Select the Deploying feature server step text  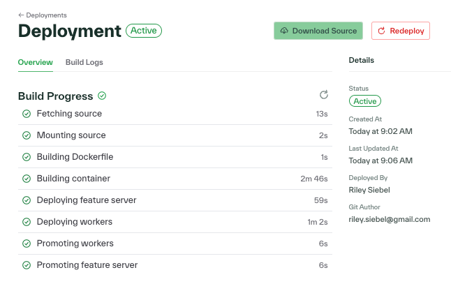(87, 200)
